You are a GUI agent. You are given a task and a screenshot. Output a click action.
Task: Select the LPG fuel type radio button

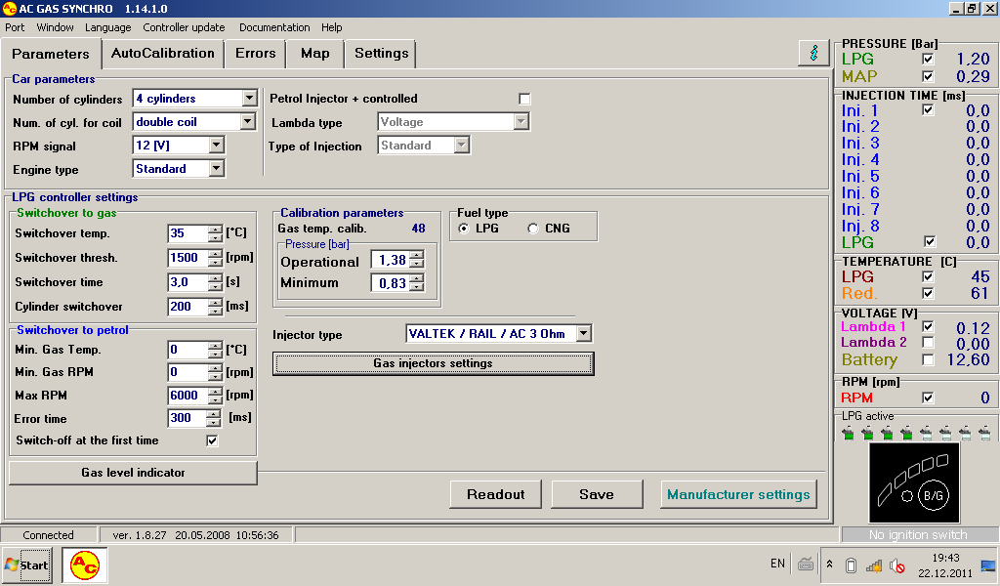[x=464, y=229]
